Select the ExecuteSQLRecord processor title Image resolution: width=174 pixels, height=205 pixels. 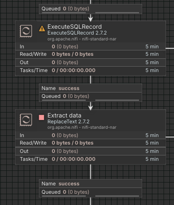click(x=75, y=27)
